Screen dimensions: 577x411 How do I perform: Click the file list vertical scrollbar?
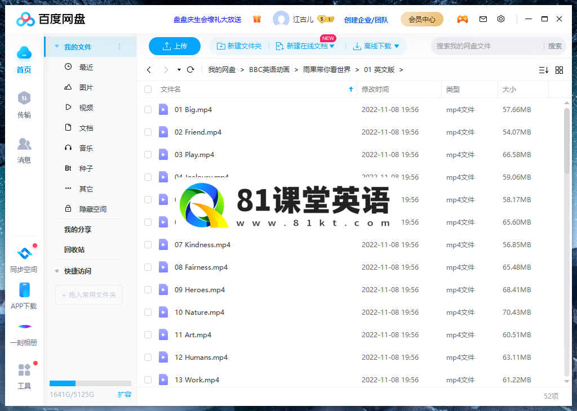567,141
